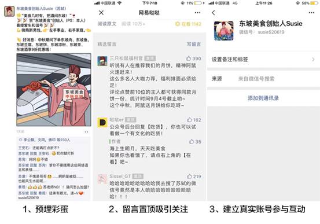The width and height of the screenshot is (320, 224).
Task: Tap the moments post author avatar
Action: (x=9, y=11)
